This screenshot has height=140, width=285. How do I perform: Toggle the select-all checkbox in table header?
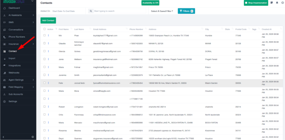click(45, 29)
